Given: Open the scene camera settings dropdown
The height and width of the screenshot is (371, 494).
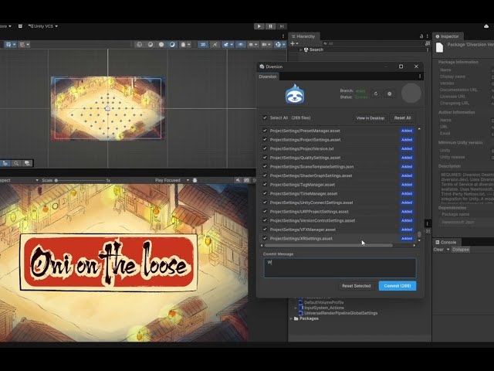Looking at the screenshot, I should click(x=266, y=45).
